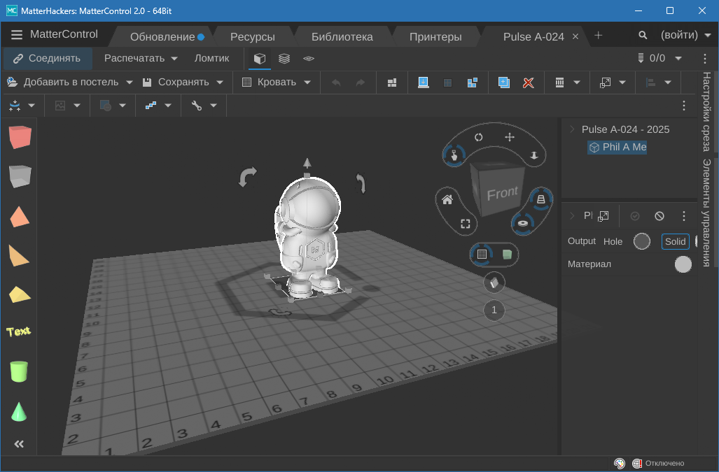Expand the Pulse A-024 - 2025 tree node
719x472 pixels.
[x=572, y=129]
